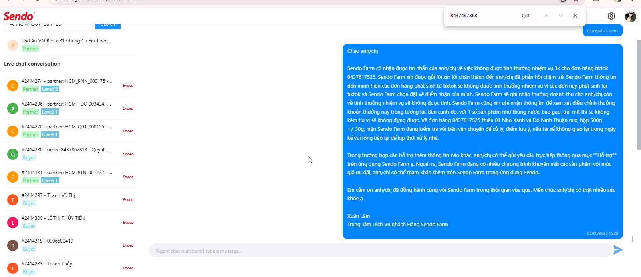Image resolution: width=641 pixels, height=277 pixels.
Task: Open conversation #2414280 order 8437862818
Action: (70, 154)
